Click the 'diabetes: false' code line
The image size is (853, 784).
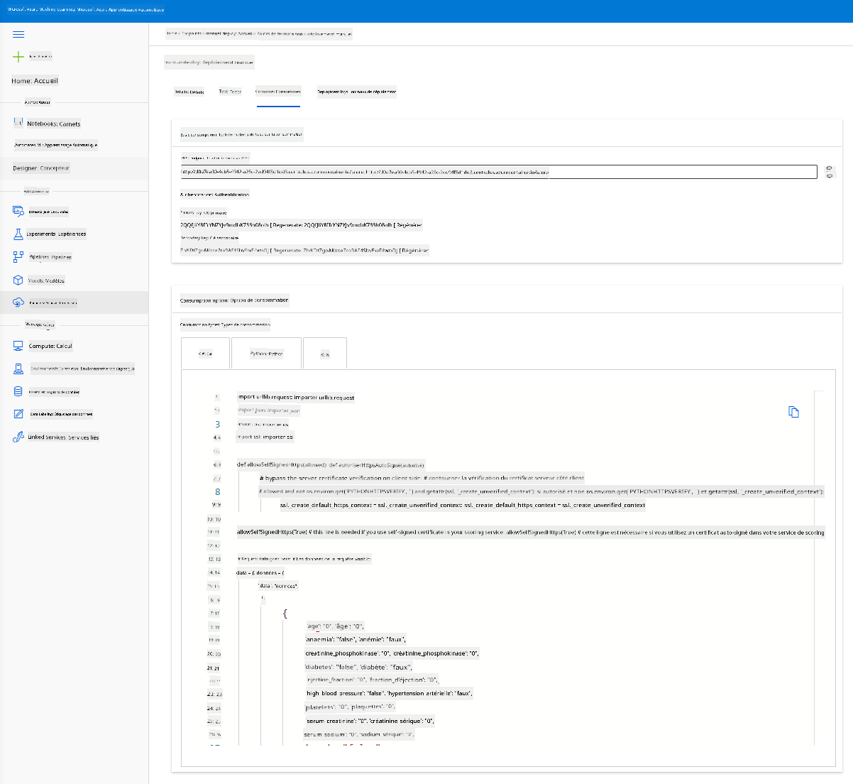tap(358, 667)
